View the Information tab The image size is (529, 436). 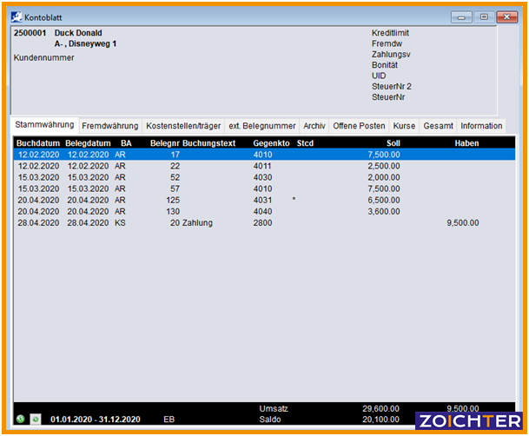tap(481, 126)
